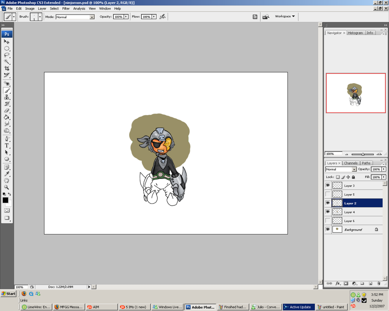Viewport: 389px width, 311px height.
Task: Switch to the Channels tab
Action: tap(350, 163)
